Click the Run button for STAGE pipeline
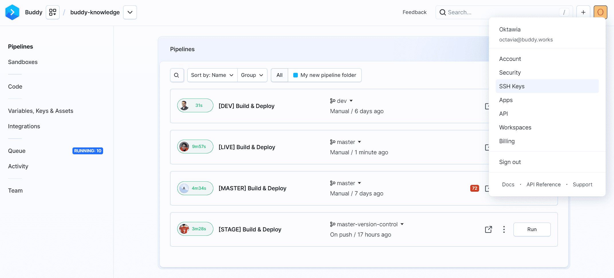614x278 pixels. (x=532, y=229)
